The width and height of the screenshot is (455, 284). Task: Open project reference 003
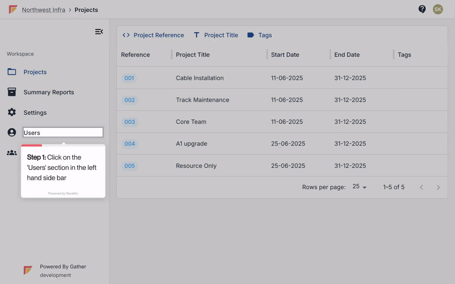pyautogui.click(x=129, y=122)
